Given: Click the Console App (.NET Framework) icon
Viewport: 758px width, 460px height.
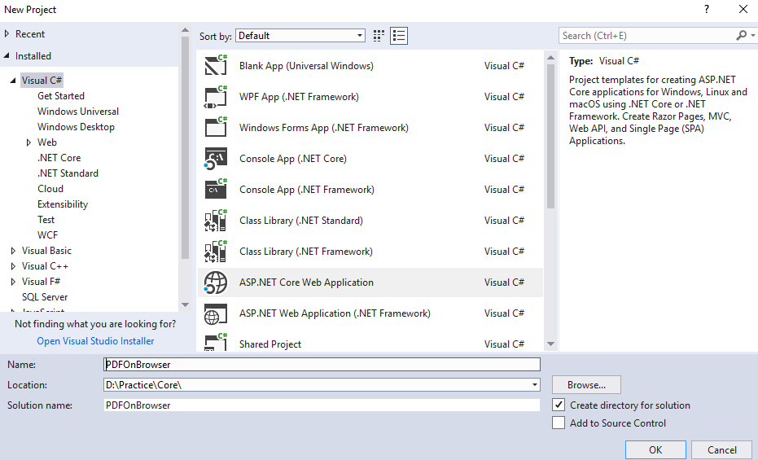Looking at the screenshot, I should (216, 189).
